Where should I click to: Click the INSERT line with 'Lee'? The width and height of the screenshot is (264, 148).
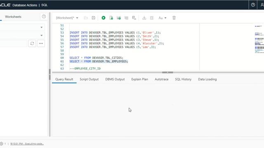pos(113,47)
